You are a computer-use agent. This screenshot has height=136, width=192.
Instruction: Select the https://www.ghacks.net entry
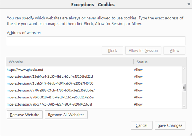pos(94,70)
